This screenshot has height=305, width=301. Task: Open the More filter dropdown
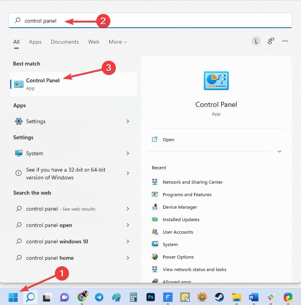[118, 42]
